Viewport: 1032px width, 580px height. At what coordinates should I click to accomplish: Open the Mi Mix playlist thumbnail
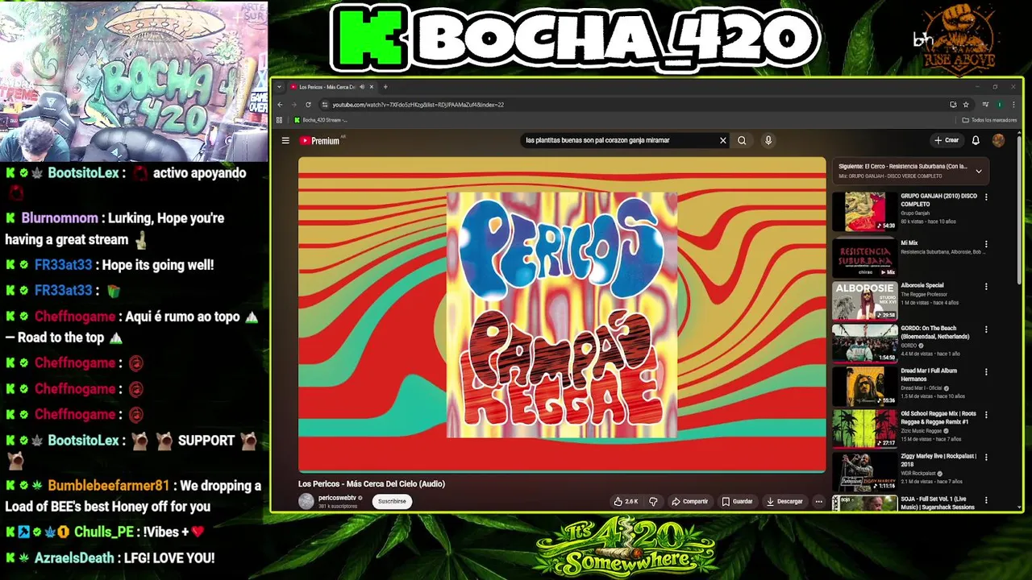pos(864,257)
